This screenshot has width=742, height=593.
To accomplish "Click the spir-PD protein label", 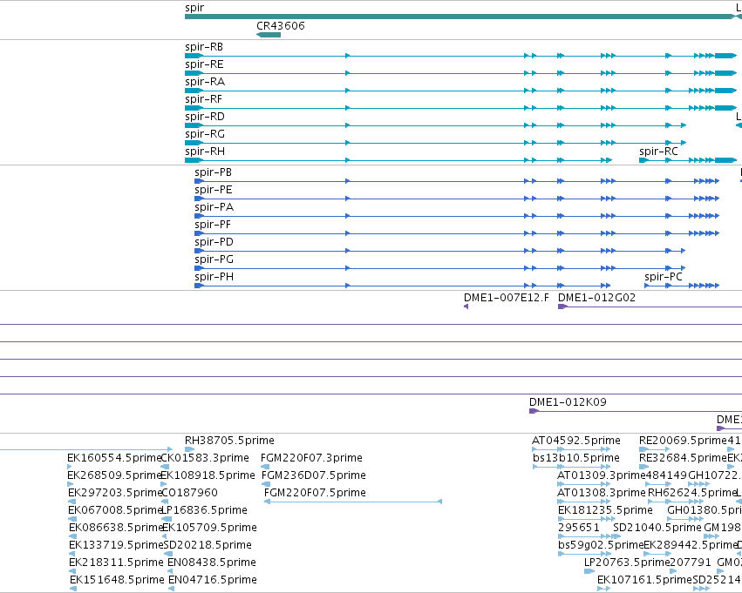I will pyautogui.click(x=214, y=242).
